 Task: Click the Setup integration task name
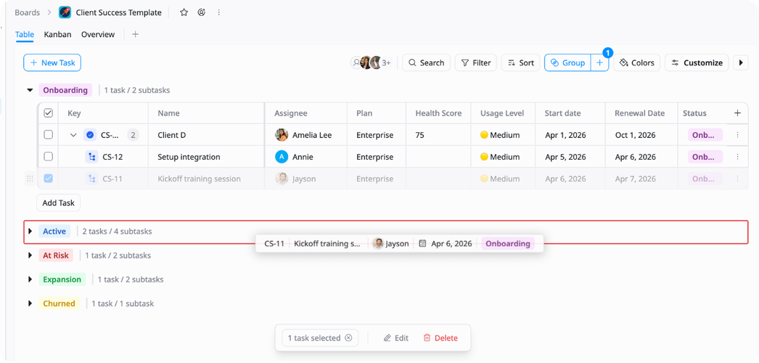click(x=189, y=157)
